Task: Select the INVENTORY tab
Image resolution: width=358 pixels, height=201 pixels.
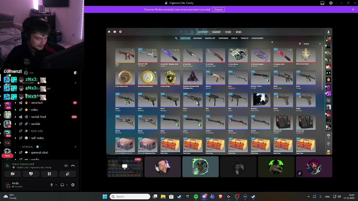Action: [x=202, y=32]
